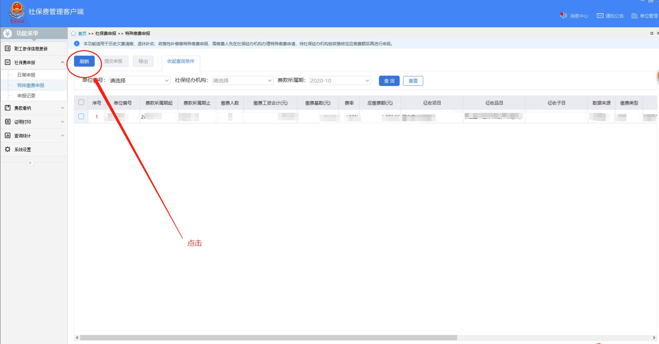Viewport: 659px width, 344px height.
Task: Open the 通知公告 notification envelope icon
Action: 600,16
